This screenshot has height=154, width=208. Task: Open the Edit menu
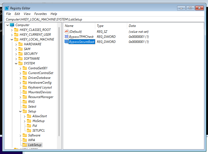17,14
